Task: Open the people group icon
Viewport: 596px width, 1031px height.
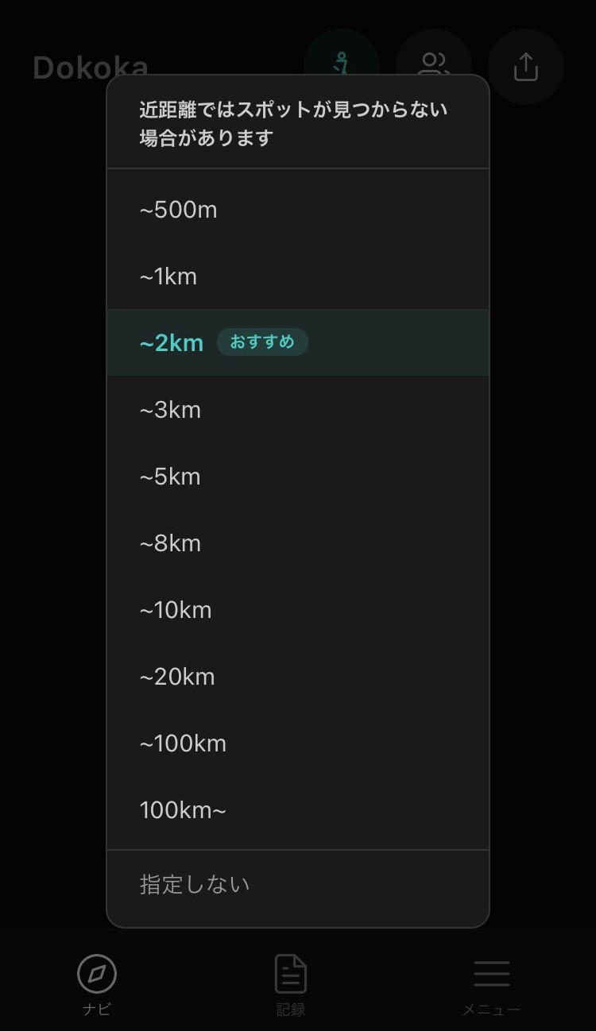Action: click(434, 67)
